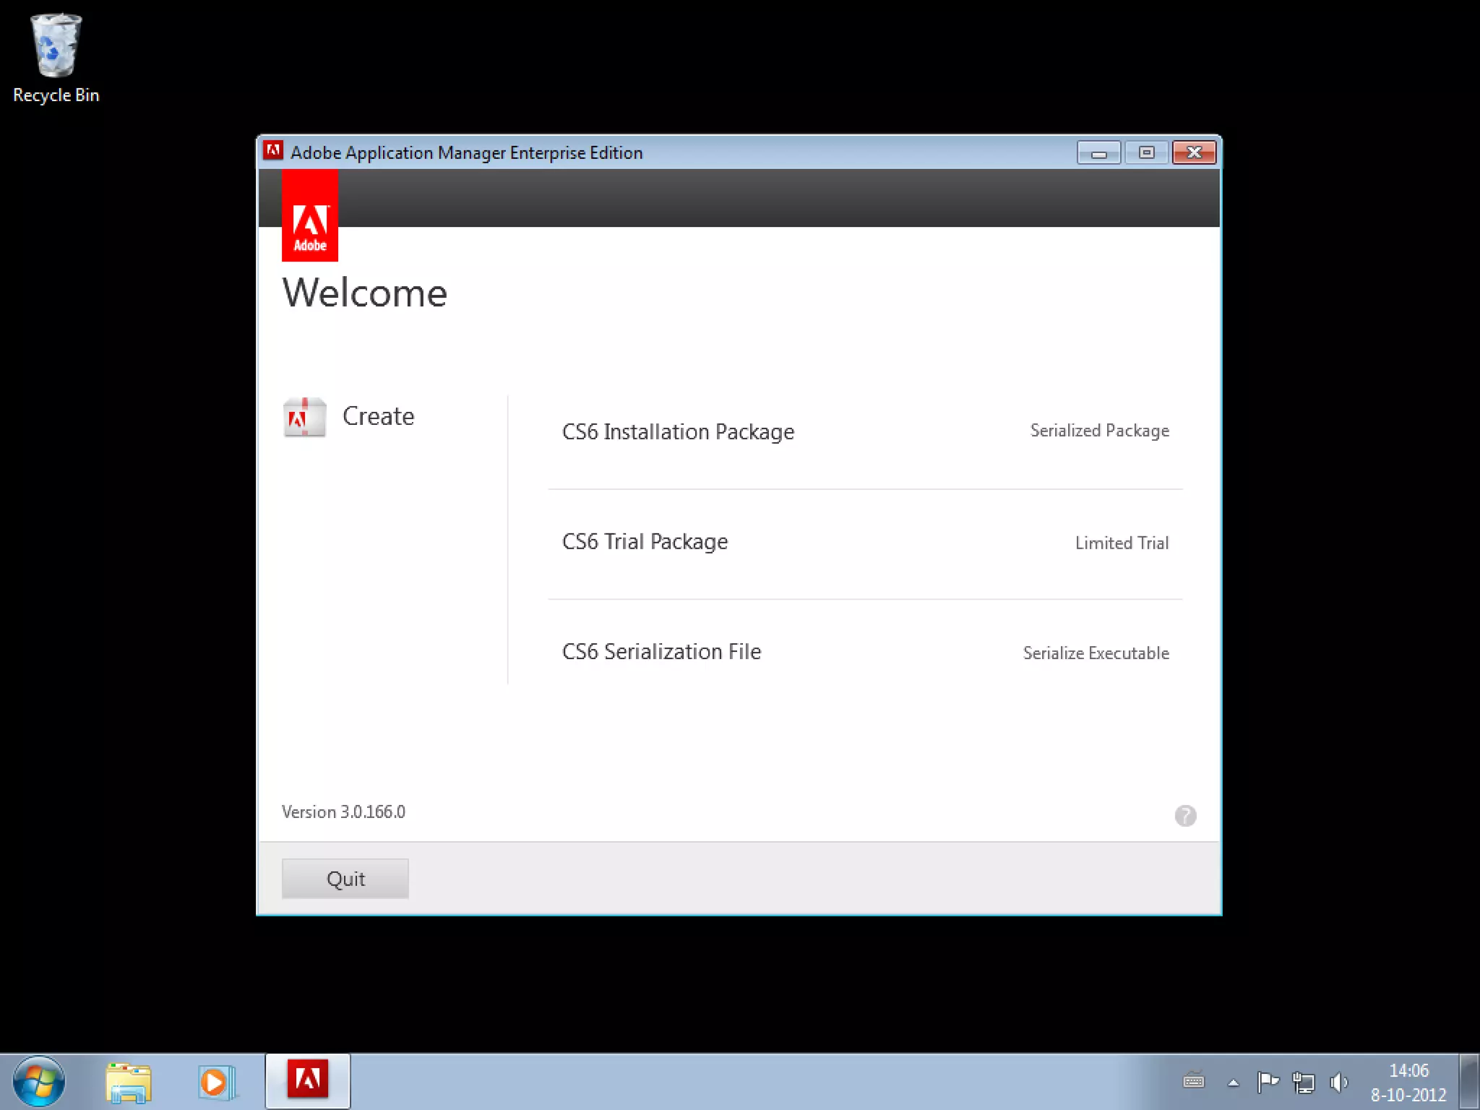The image size is (1480, 1110).
Task: Click the Limited Trial label
Action: [1122, 543]
